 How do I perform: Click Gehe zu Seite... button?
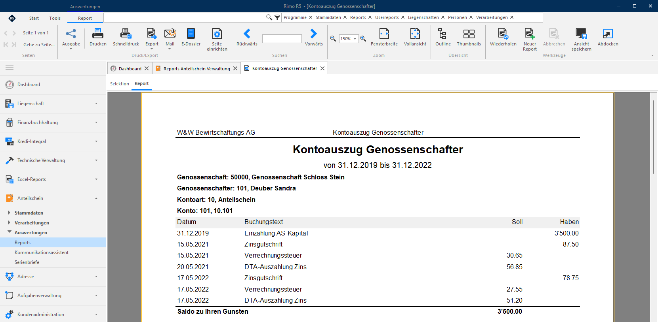pyautogui.click(x=39, y=45)
